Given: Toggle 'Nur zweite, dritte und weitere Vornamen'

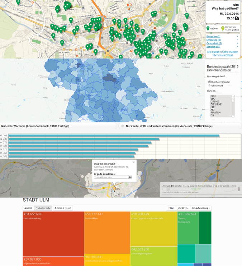Looking at the screenshot, I should coord(123,126).
